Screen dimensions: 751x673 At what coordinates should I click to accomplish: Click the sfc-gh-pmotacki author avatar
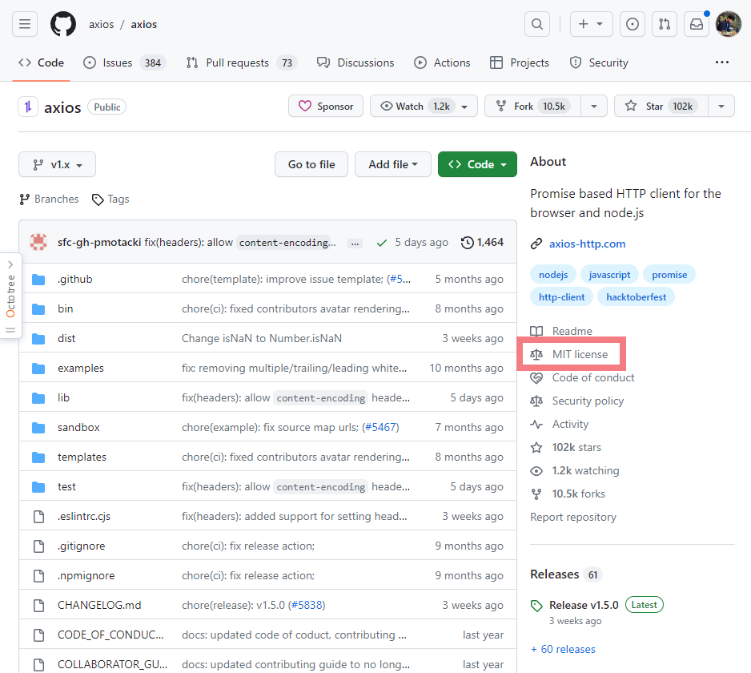point(38,242)
